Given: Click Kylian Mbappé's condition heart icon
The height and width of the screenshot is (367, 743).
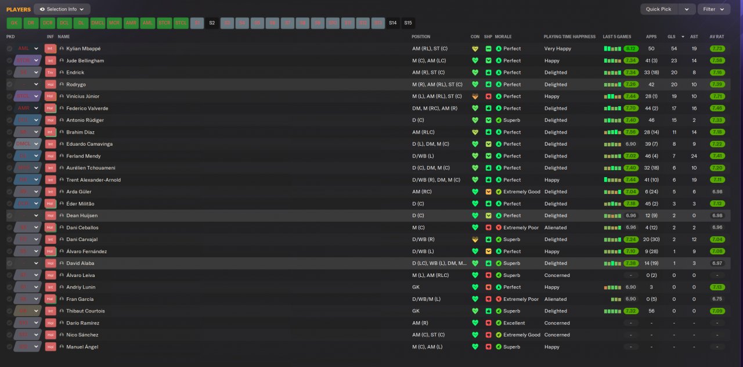Looking at the screenshot, I should tap(475, 49).
